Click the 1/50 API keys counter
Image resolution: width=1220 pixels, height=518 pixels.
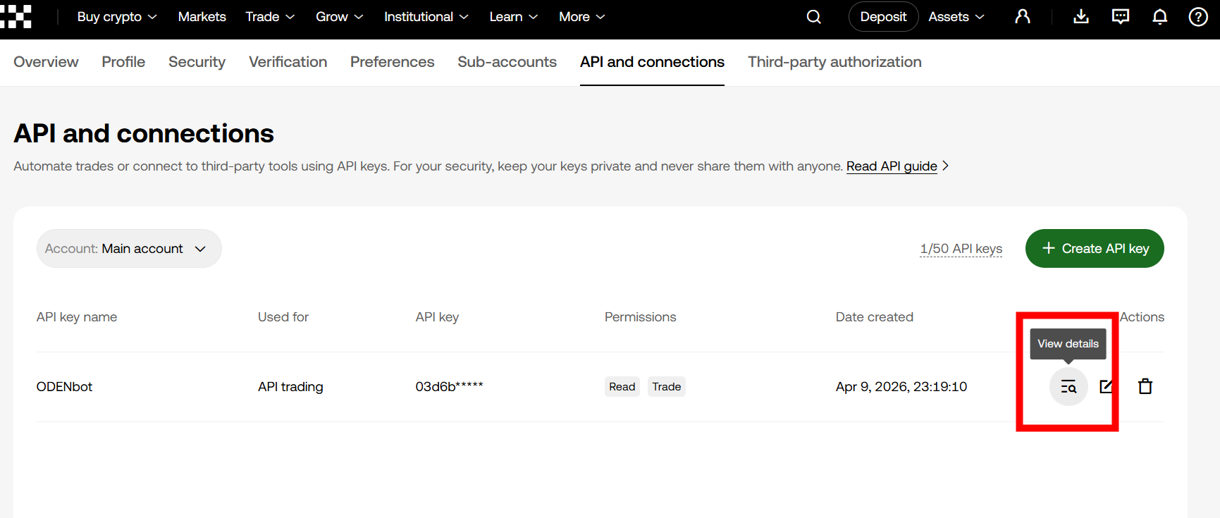961,249
